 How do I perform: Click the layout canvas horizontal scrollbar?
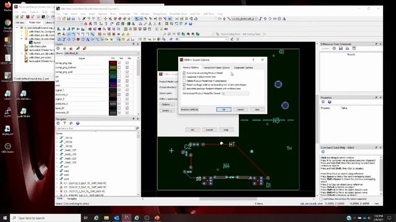pyautogui.click(x=228, y=199)
